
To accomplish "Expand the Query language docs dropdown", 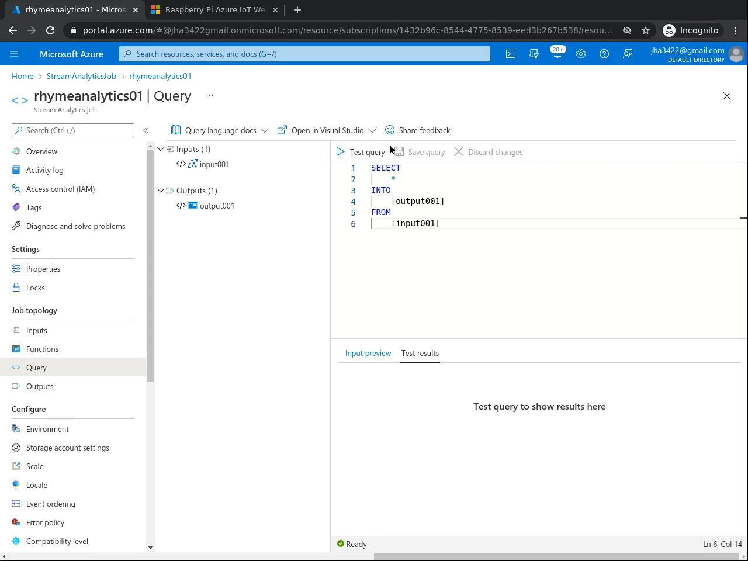I will [x=265, y=130].
